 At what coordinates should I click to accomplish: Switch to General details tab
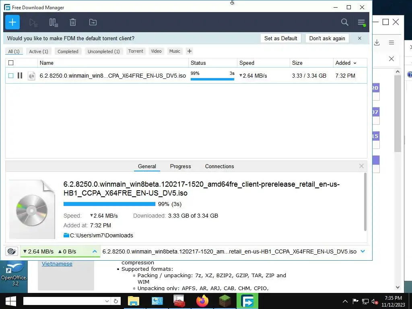click(x=147, y=166)
